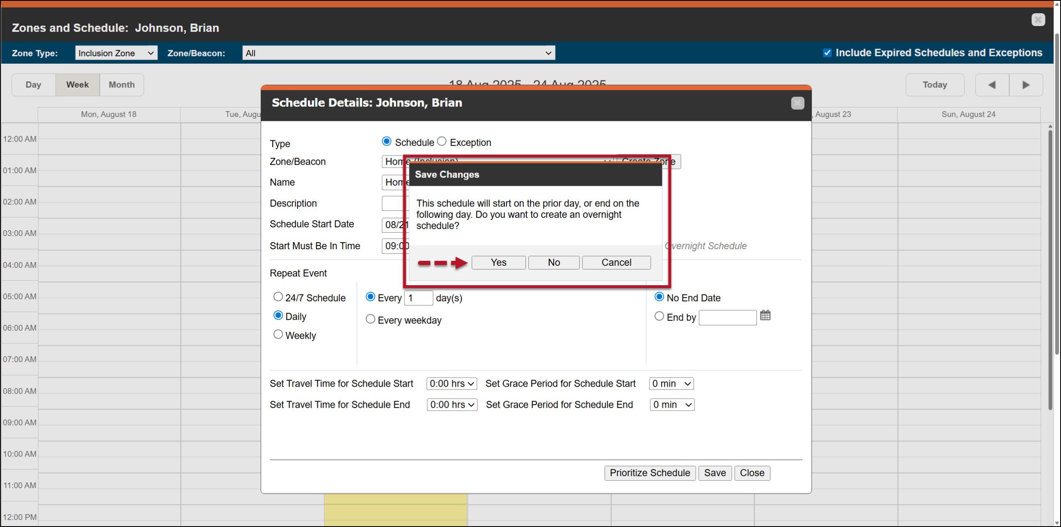Image resolution: width=1061 pixels, height=527 pixels.
Task: Uncheck Include Expired Schedules and Exceptions
Action: point(827,53)
